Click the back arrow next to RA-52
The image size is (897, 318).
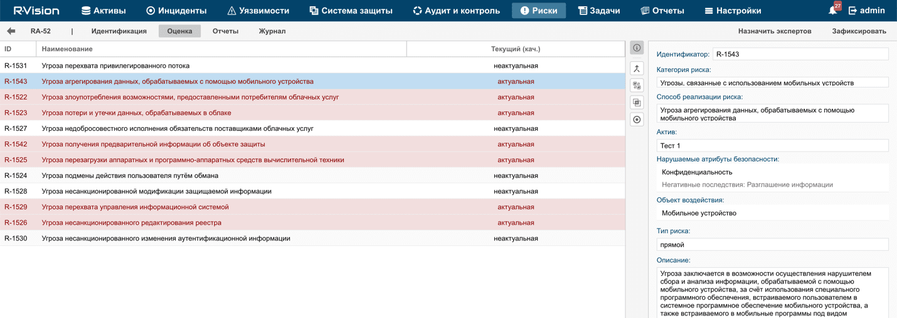click(11, 31)
